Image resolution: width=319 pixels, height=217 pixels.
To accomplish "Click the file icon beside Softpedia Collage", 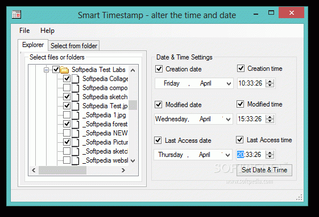I will pyautogui.click(x=75, y=79).
